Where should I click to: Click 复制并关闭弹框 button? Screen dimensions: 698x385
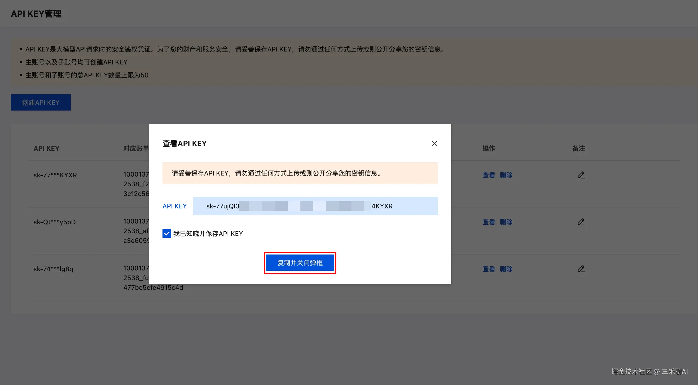300,263
